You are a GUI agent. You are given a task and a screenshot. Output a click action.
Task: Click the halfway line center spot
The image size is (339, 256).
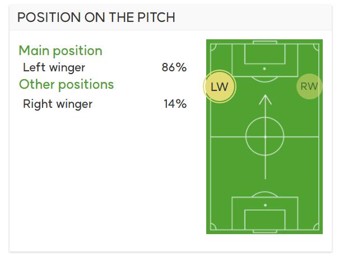pyautogui.click(x=265, y=137)
